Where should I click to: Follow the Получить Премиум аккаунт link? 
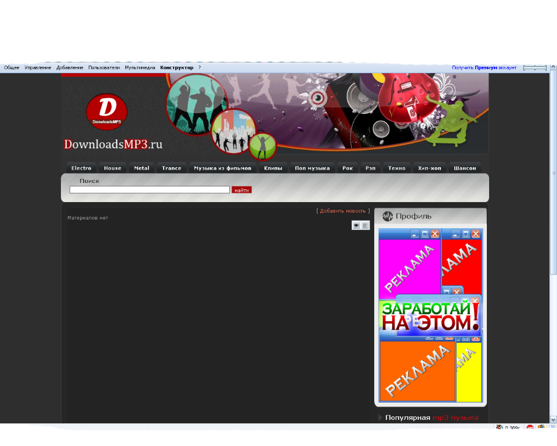484,67
